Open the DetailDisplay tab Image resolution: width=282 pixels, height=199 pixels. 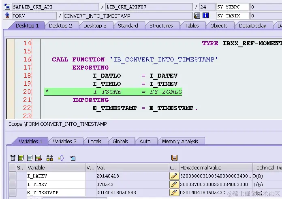point(252,25)
